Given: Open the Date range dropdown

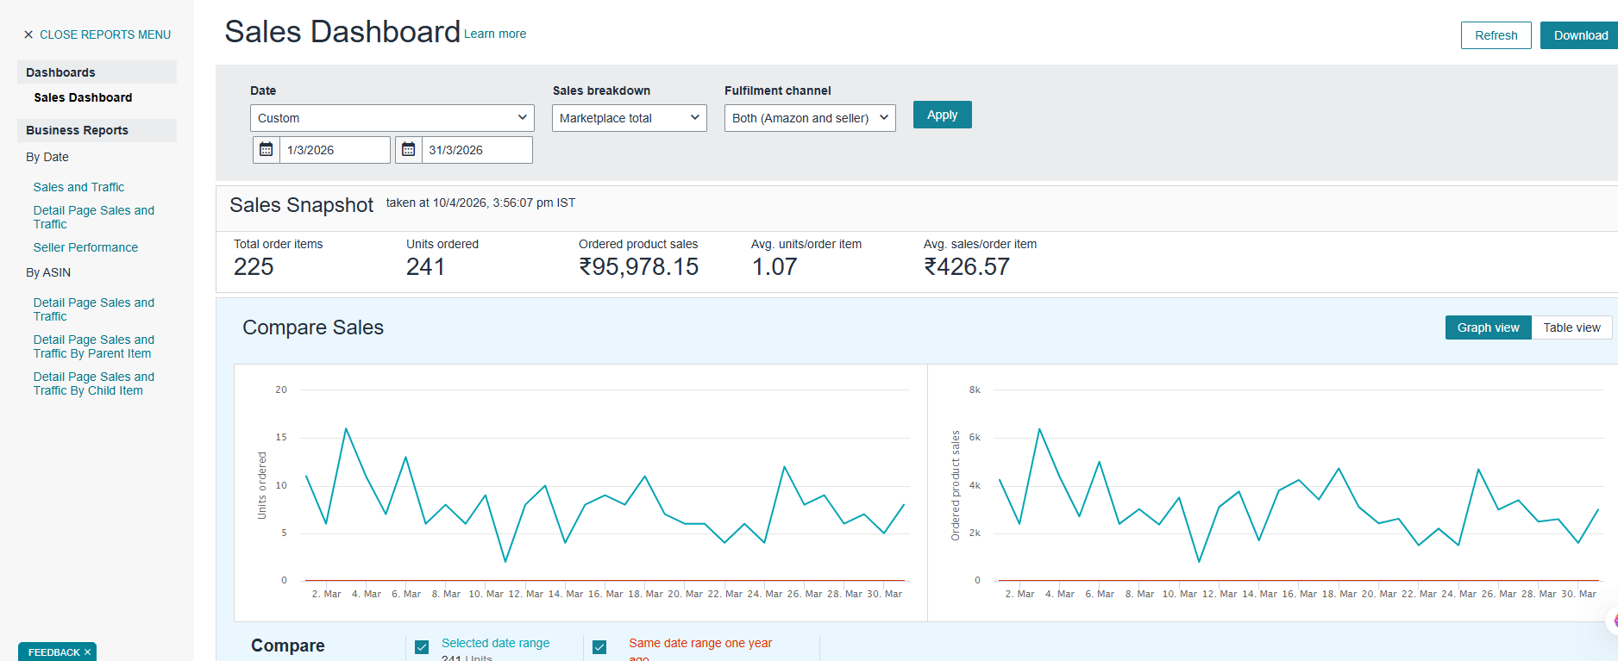Looking at the screenshot, I should tap(392, 118).
